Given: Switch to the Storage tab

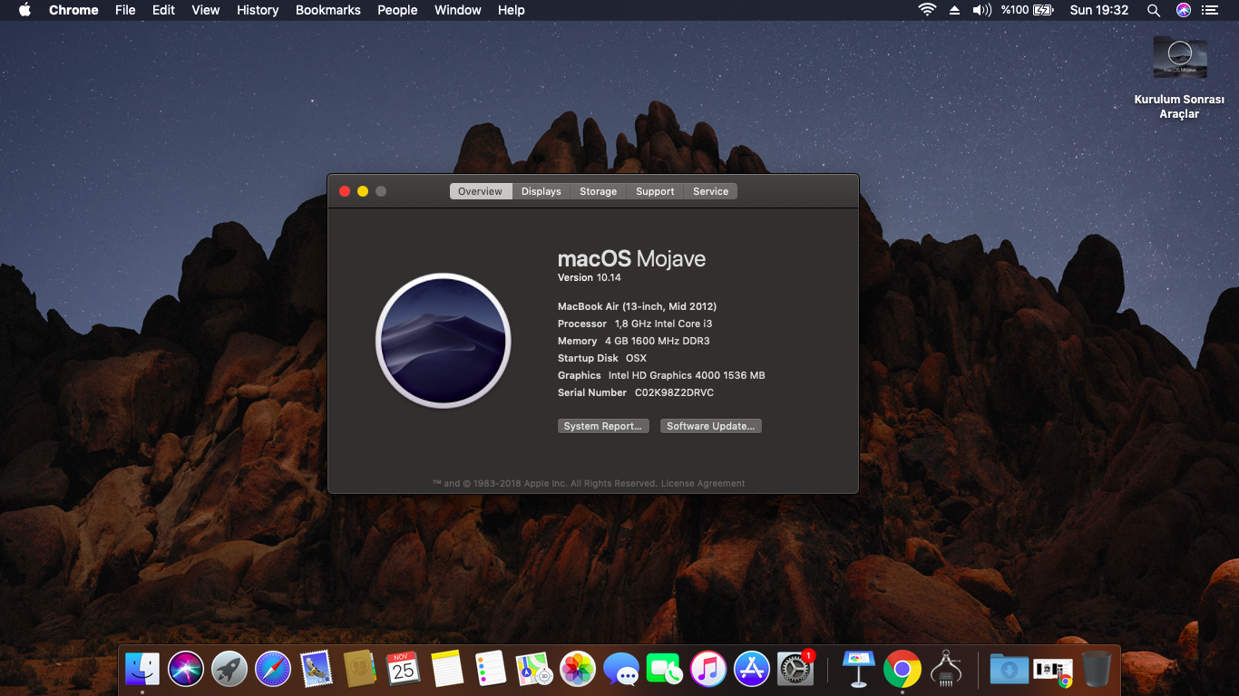Looking at the screenshot, I should pyautogui.click(x=598, y=191).
